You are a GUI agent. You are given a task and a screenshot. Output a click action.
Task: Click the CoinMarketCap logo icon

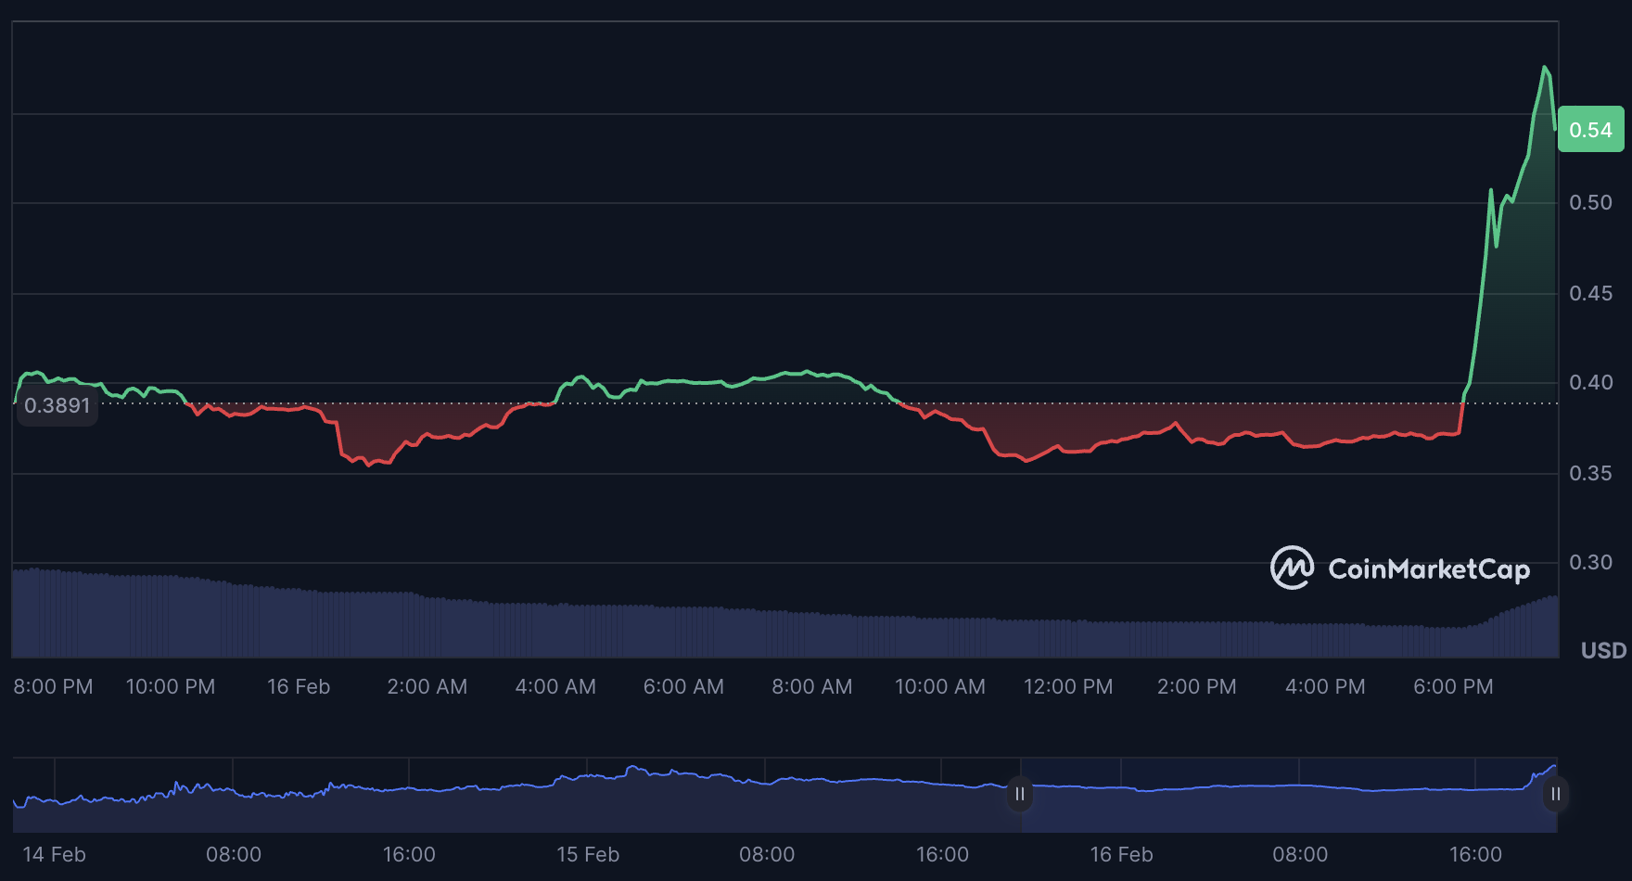click(x=1291, y=568)
